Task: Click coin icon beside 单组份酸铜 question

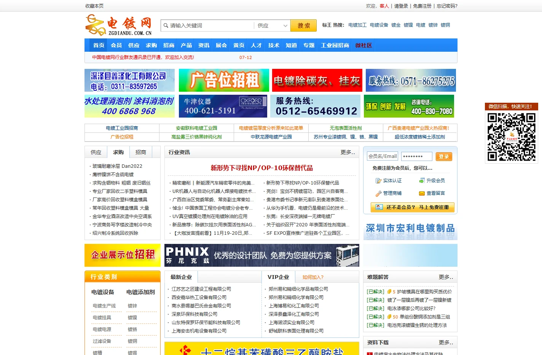Action: point(389,317)
